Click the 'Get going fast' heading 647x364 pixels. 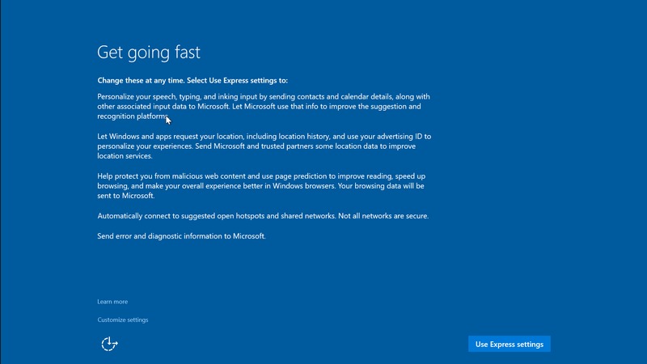coord(148,53)
